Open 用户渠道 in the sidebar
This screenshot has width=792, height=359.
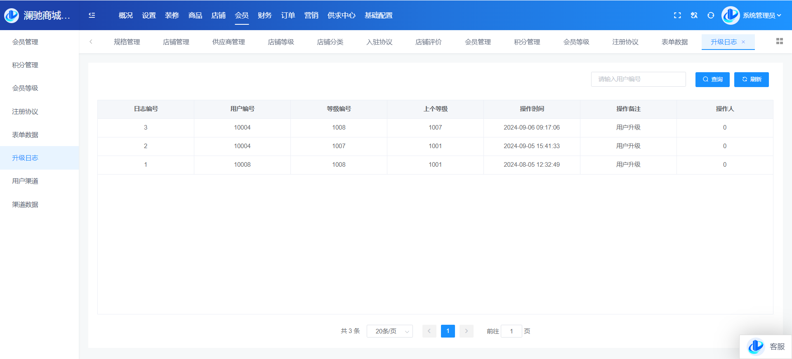[x=25, y=181]
